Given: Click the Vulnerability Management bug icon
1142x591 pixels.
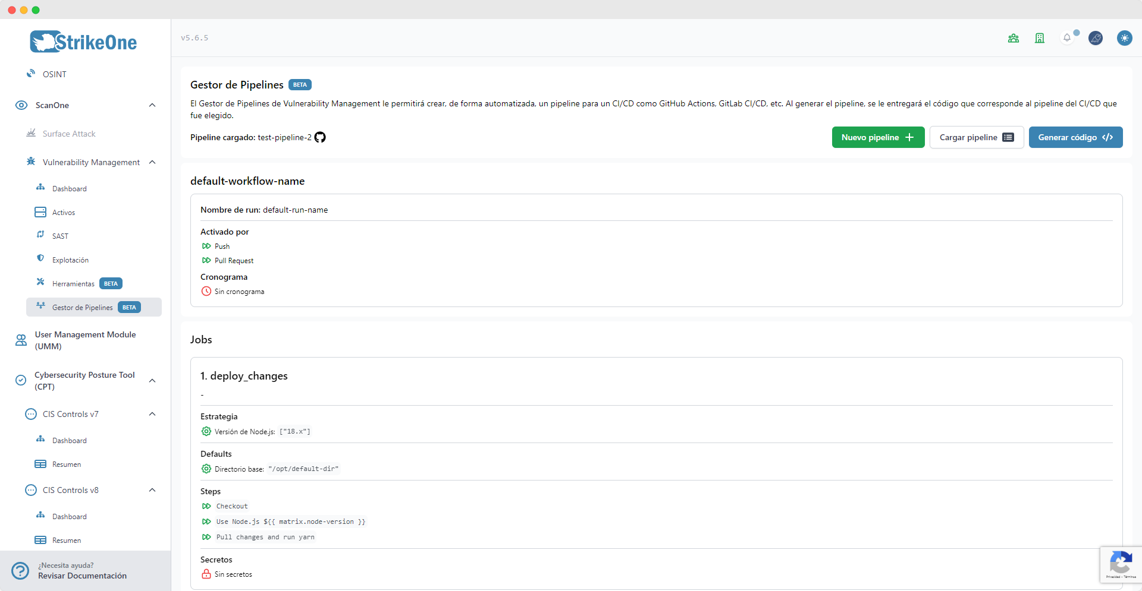Looking at the screenshot, I should coord(31,162).
